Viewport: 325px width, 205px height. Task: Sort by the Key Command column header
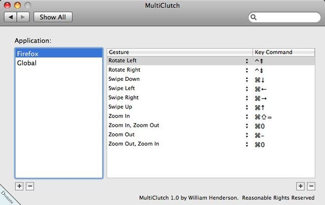[284, 52]
